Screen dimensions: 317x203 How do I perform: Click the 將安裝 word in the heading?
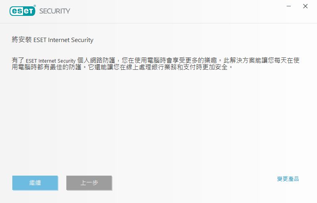(x=20, y=40)
